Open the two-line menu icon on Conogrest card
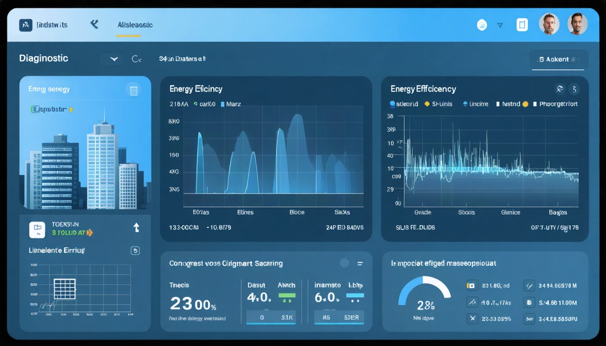The width and height of the screenshot is (606, 346). point(360,264)
